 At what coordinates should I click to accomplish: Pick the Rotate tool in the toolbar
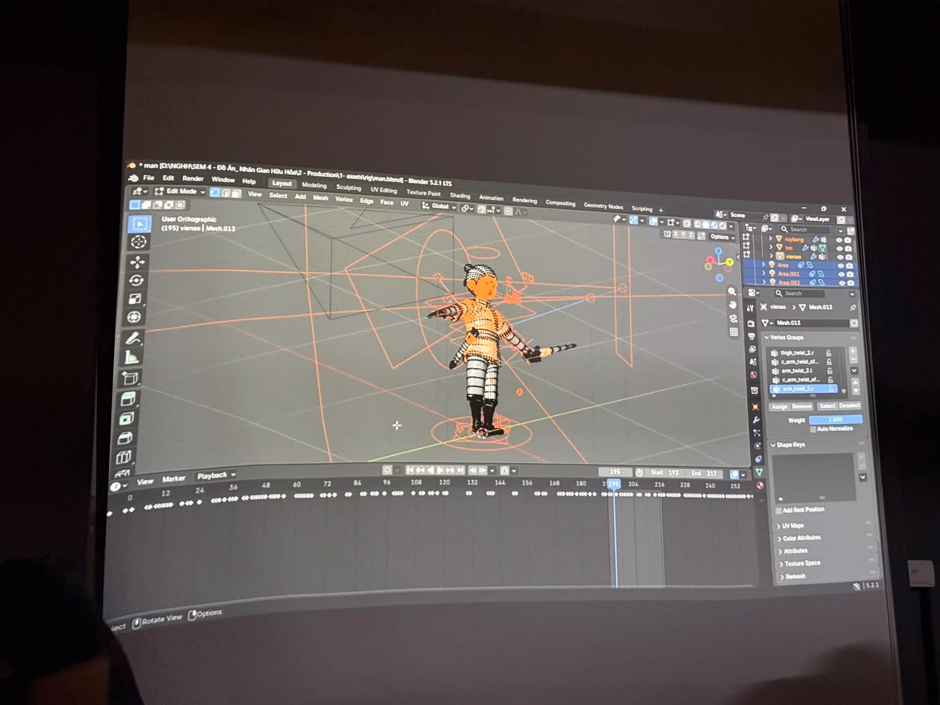(x=136, y=280)
